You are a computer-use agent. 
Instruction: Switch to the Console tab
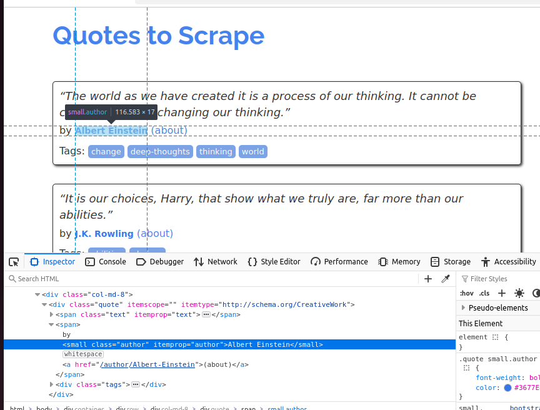106,261
